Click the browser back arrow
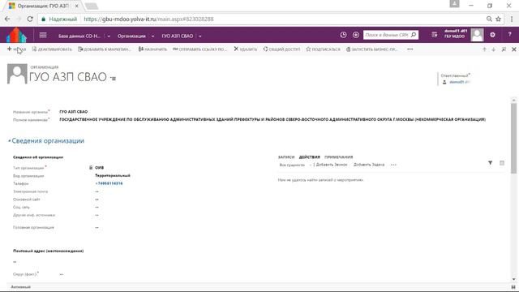This screenshot has width=519, height=292. pyautogui.click(x=7, y=19)
